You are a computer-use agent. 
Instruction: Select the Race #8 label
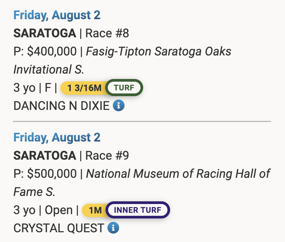(107, 33)
